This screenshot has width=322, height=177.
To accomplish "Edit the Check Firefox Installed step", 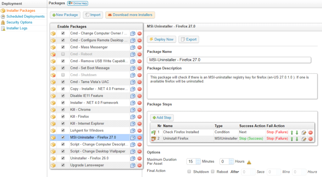I will pos(304,133).
